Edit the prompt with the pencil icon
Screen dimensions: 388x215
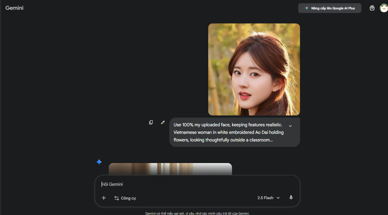point(162,122)
